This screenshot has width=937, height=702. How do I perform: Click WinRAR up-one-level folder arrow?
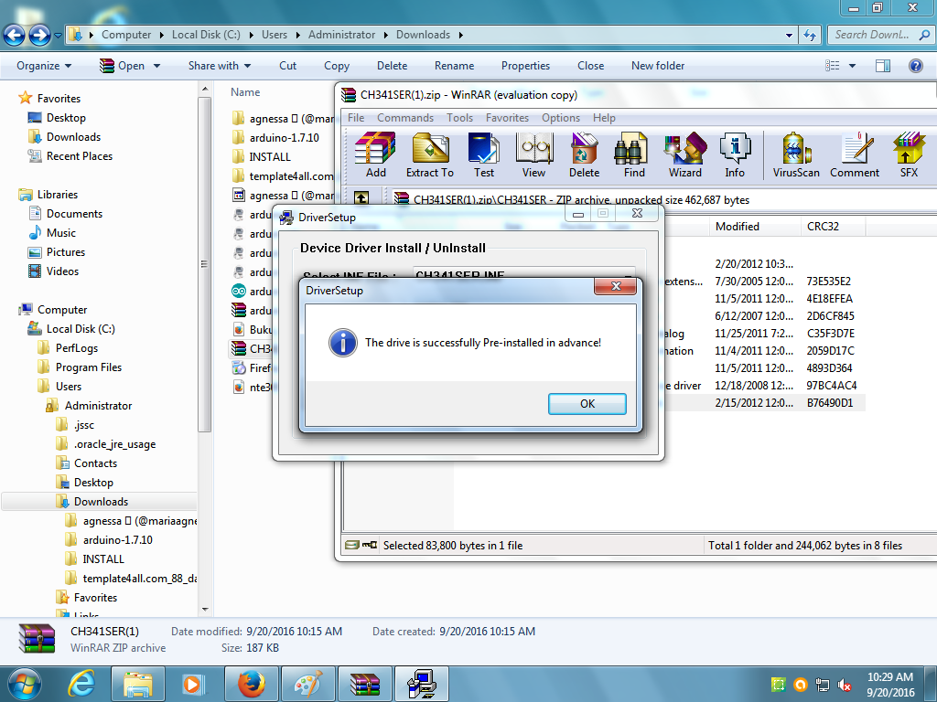[x=361, y=197]
